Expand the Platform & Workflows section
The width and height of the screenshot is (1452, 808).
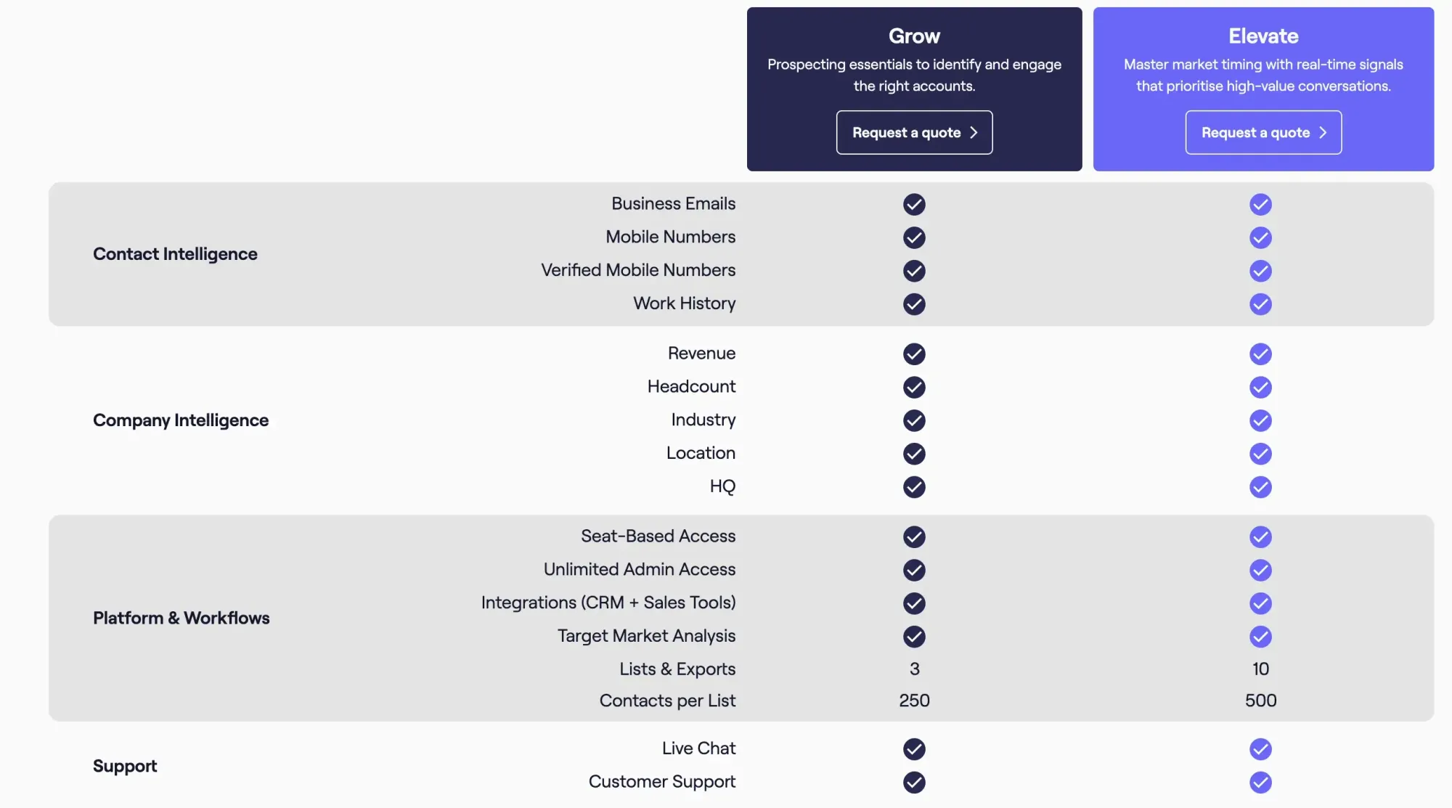coord(181,618)
